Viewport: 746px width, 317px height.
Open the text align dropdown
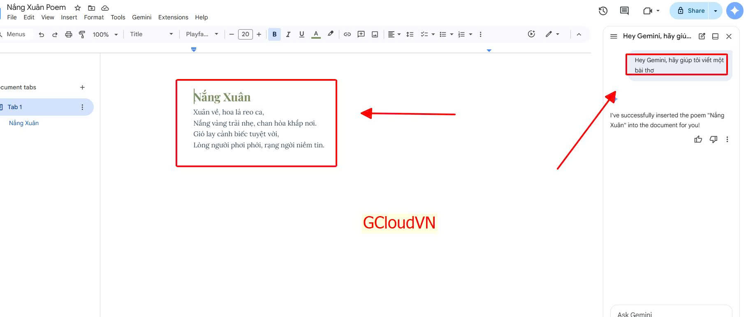click(394, 35)
